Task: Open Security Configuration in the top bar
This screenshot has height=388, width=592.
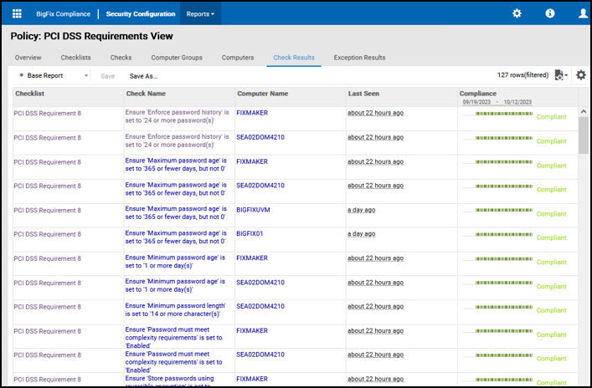Action: click(x=141, y=14)
